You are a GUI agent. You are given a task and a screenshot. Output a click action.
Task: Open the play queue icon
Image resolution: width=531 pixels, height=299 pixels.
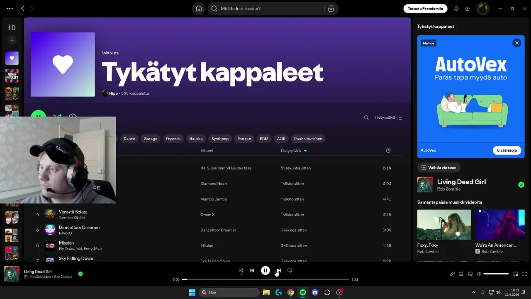tap(461, 274)
